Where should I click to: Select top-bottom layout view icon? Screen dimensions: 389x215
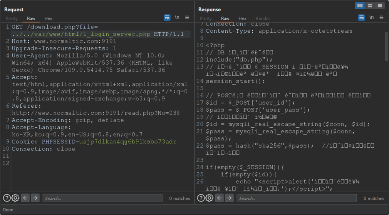370,6
